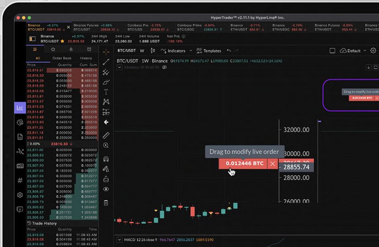
Task: Switch to Order Book view
Action: 62,58
